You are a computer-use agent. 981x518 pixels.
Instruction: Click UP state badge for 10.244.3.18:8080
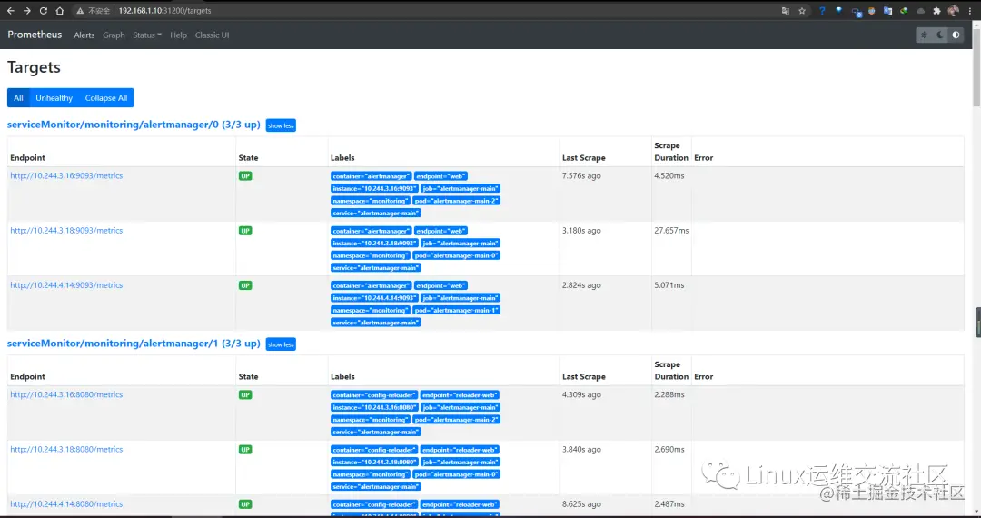(245, 450)
